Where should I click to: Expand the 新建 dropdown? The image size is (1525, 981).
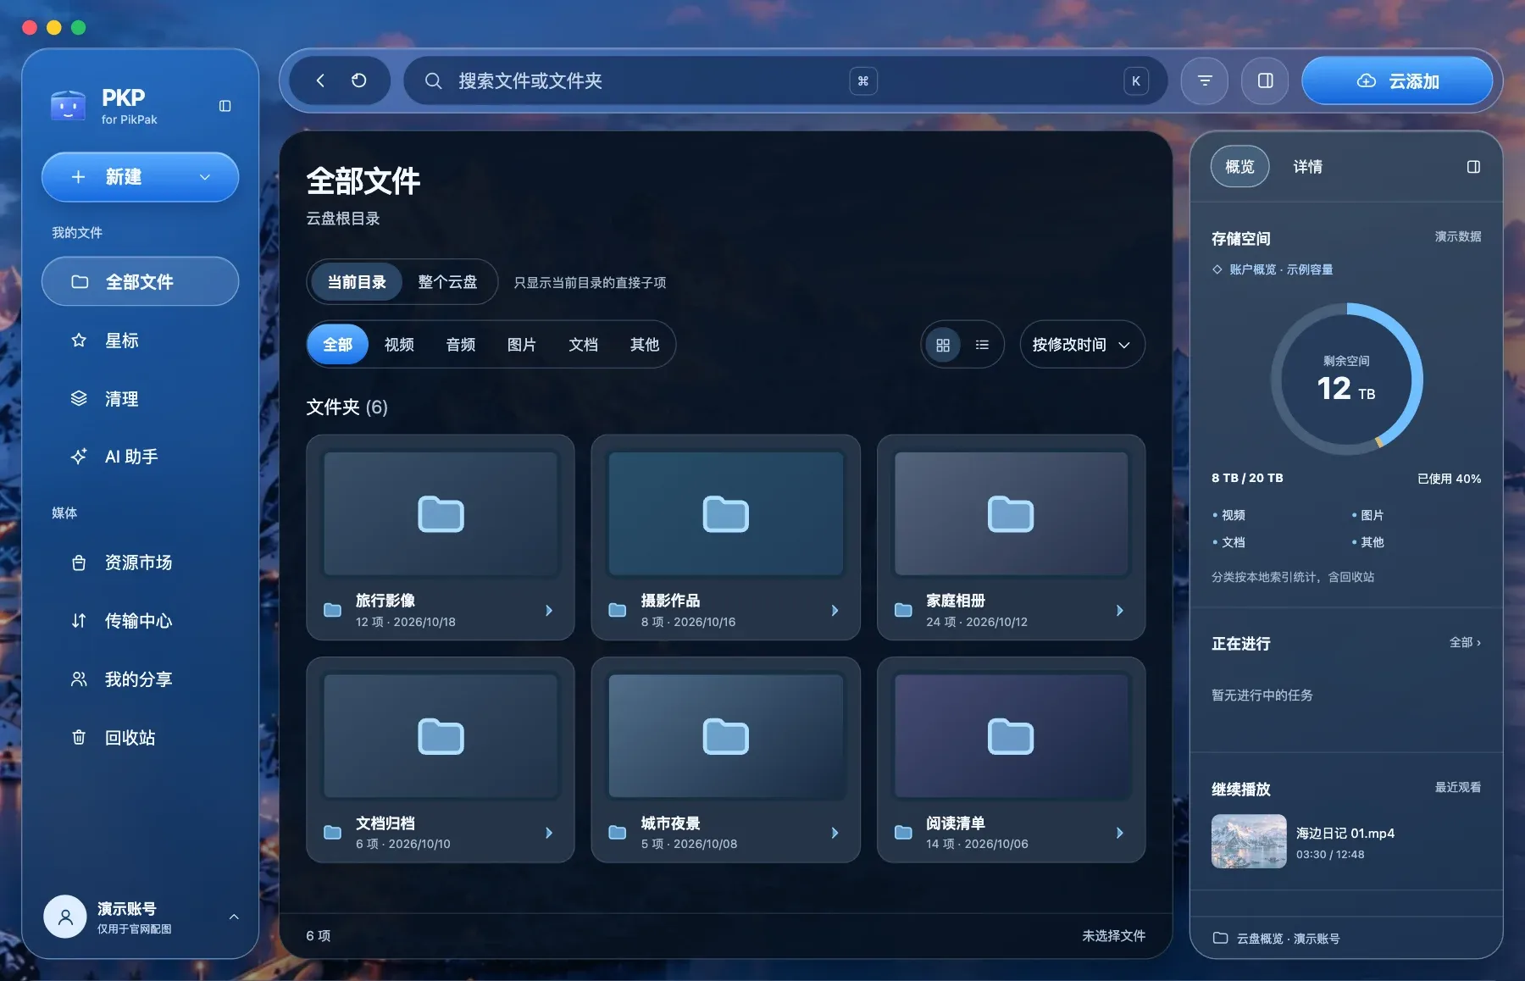click(205, 177)
